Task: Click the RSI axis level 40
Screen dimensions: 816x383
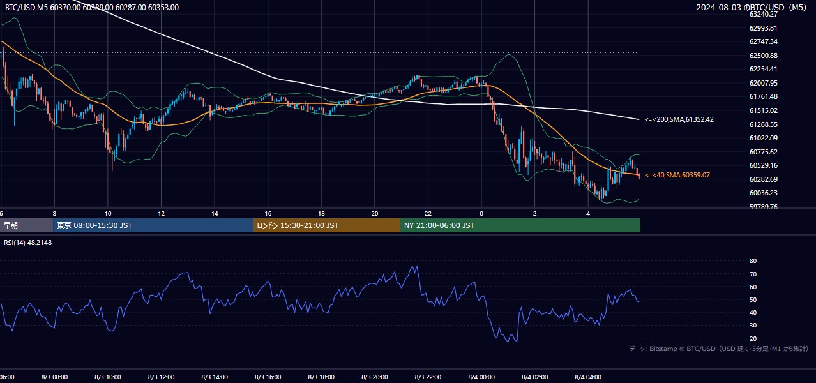Action: pos(753,312)
